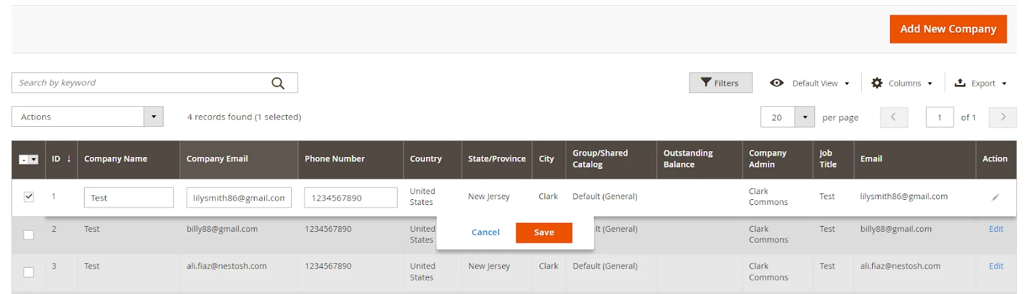Click the Search by keyword field
The image size is (1026, 294).
[x=141, y=83]
